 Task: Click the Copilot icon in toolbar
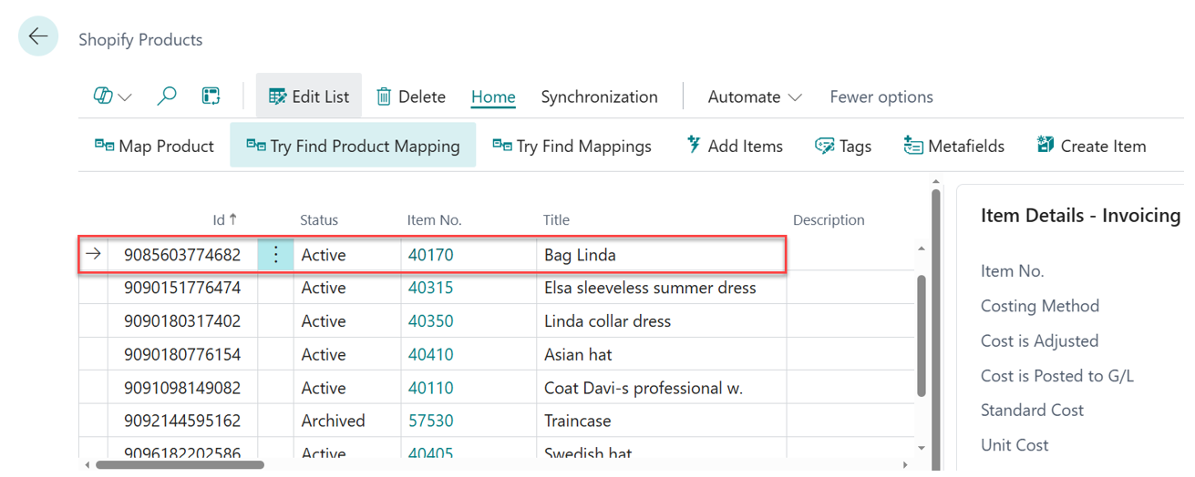pyautogui.click(x=103, y=96)
